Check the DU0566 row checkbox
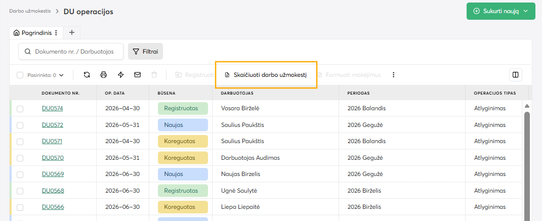The height and width of the screenshot is (221, 542). point(20,207)
